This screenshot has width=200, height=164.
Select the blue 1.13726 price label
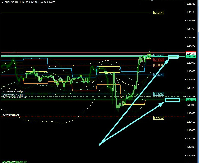[158, 75]
